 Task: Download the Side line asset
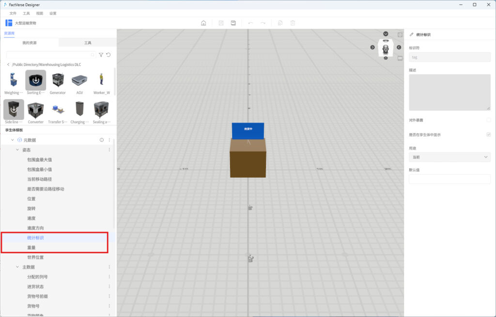pos(14,109)
